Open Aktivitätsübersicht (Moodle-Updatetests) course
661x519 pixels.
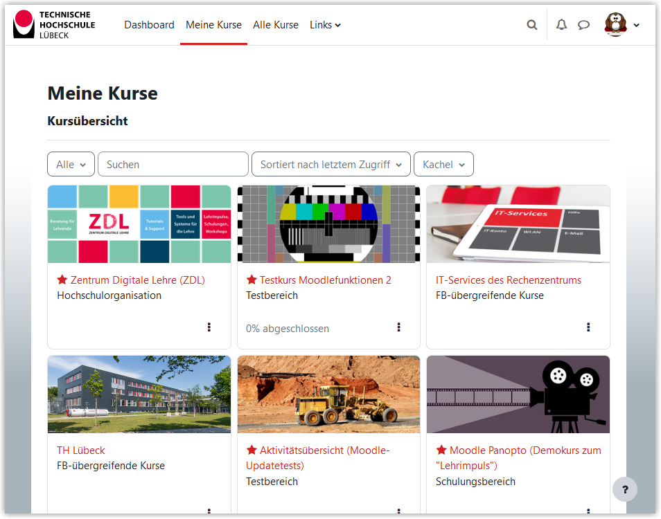click(x=318, y=458)
